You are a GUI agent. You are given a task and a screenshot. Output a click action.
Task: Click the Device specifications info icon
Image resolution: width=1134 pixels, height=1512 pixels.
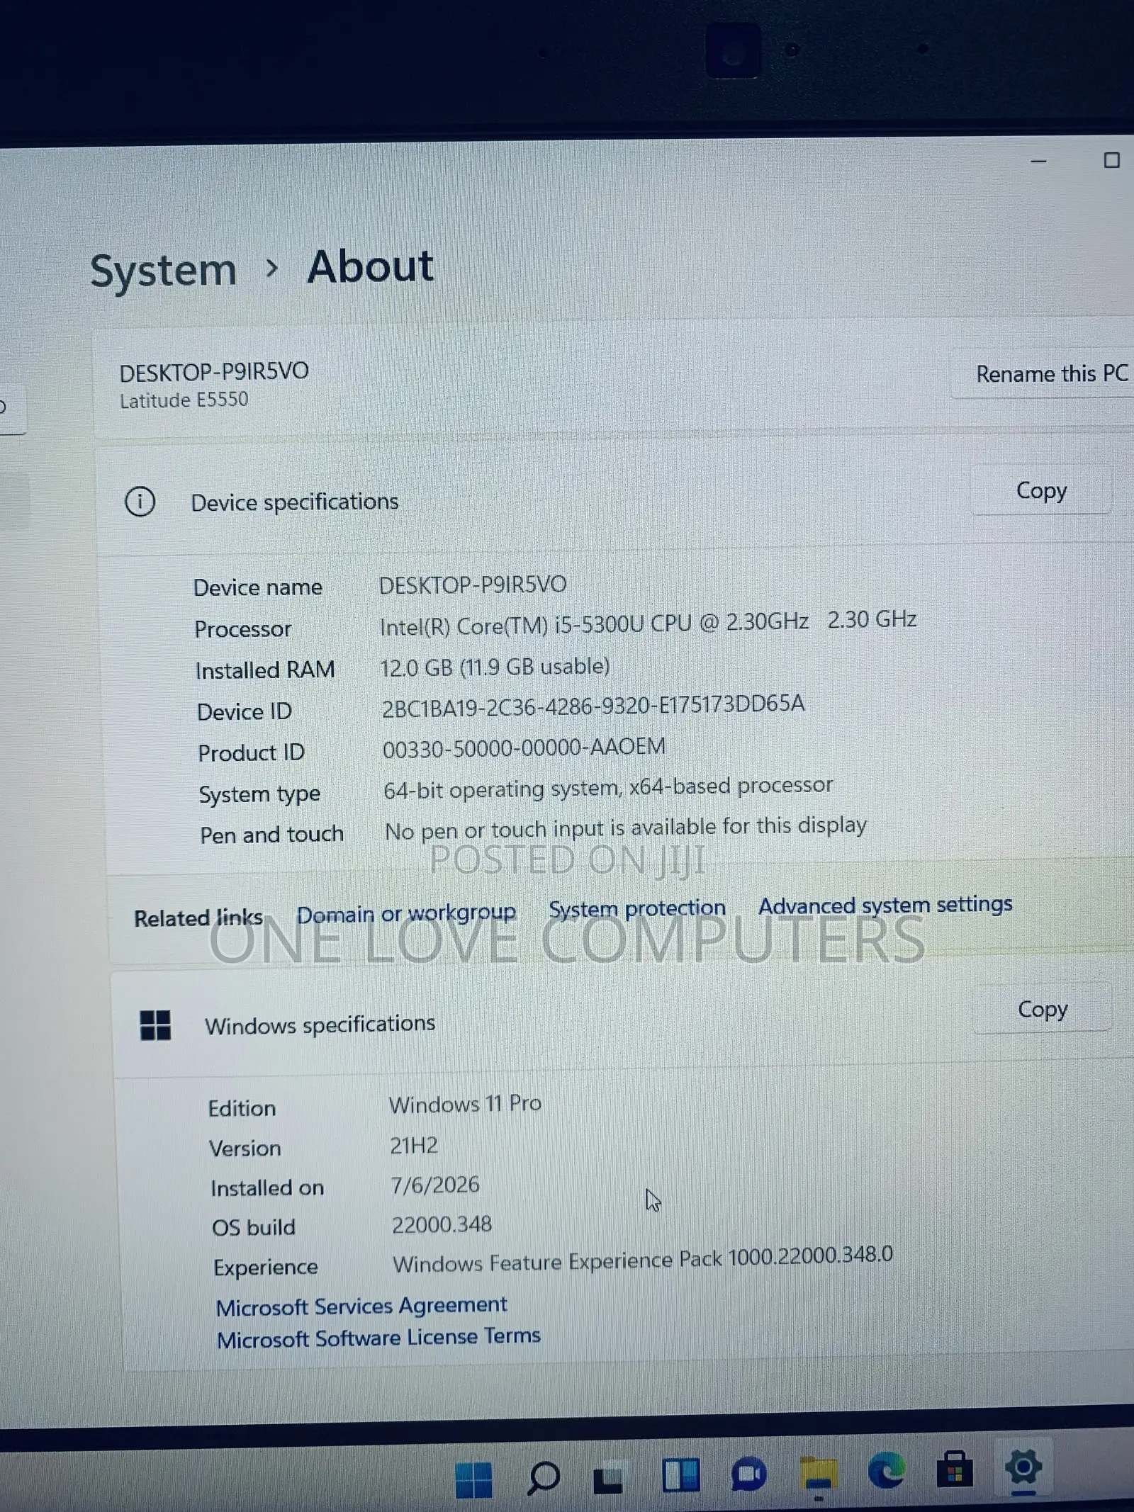[140, 502]
